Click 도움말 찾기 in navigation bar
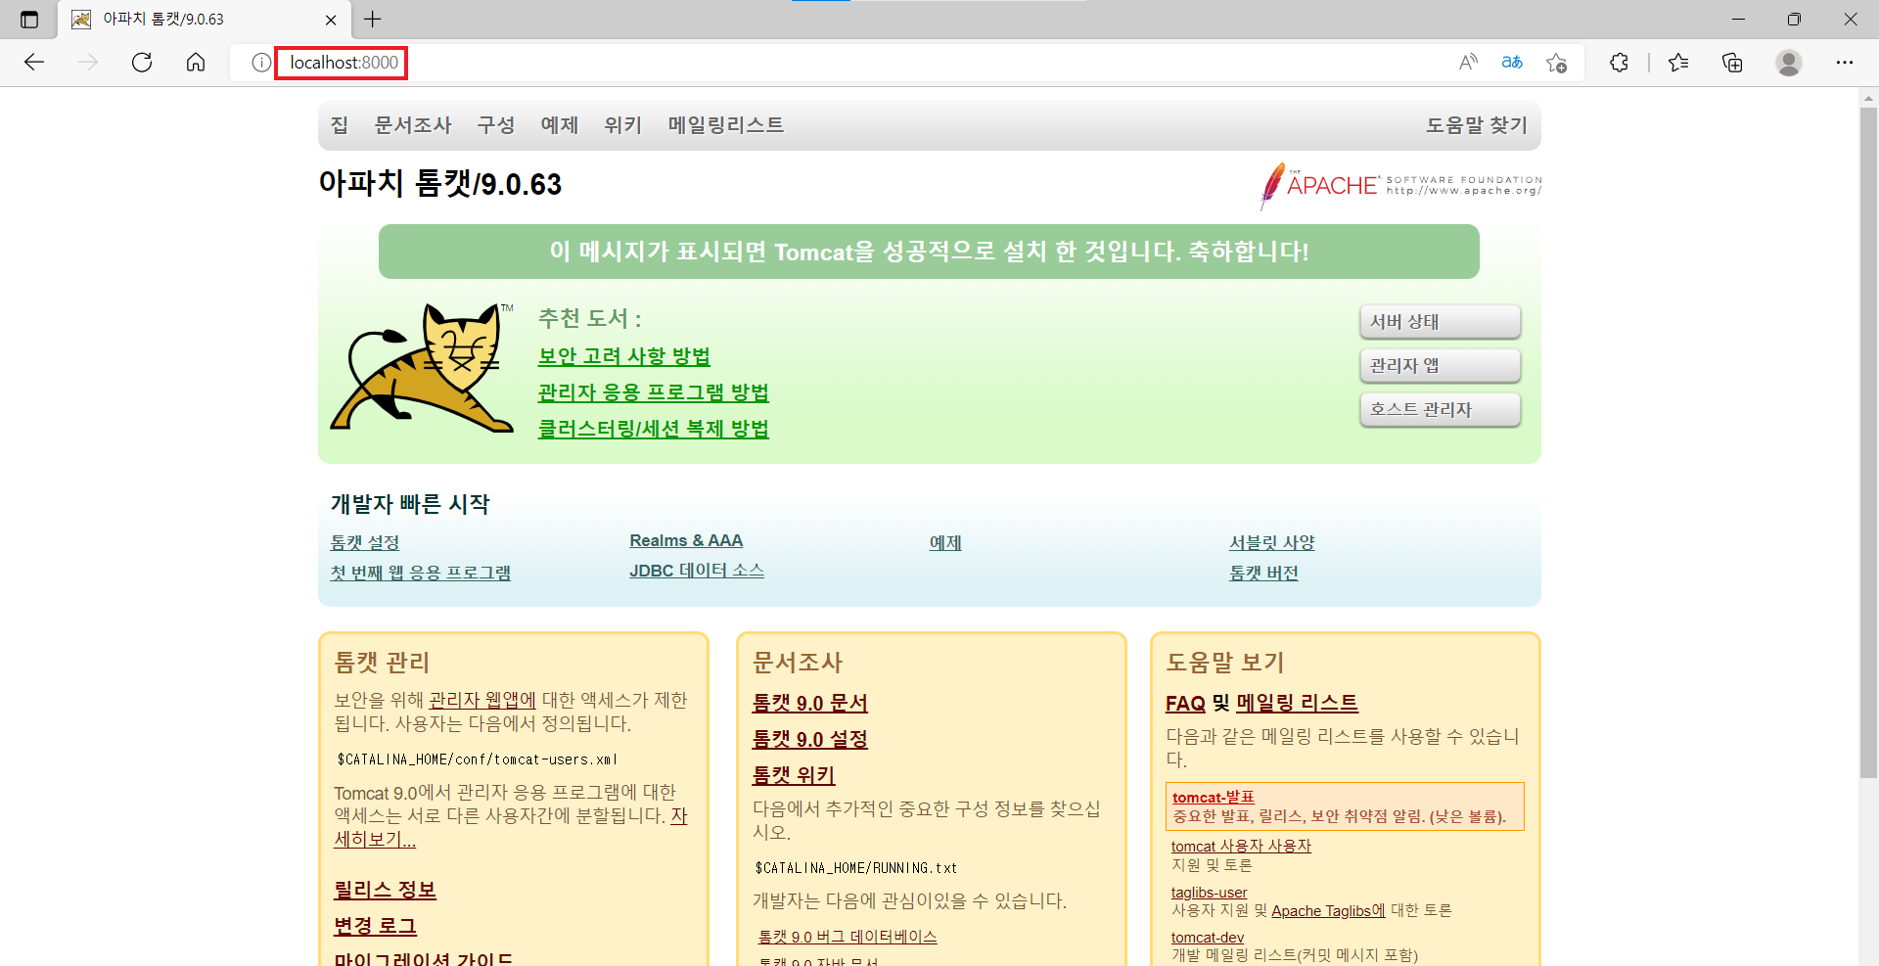 point(1477,125)
